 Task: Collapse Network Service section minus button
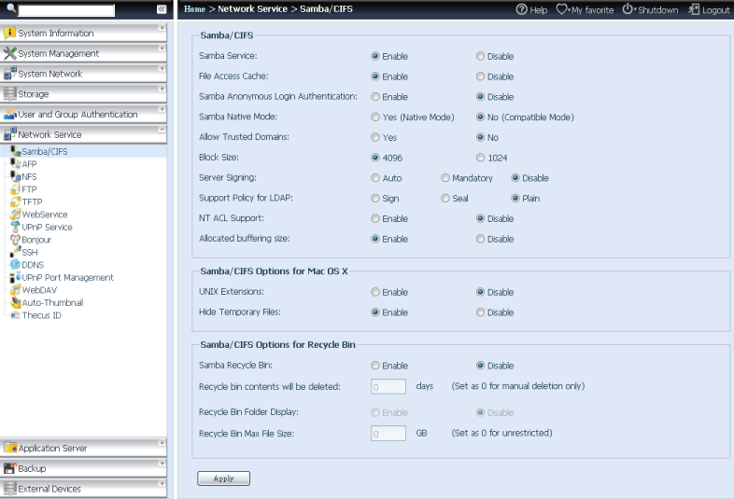tap(162, 129)
